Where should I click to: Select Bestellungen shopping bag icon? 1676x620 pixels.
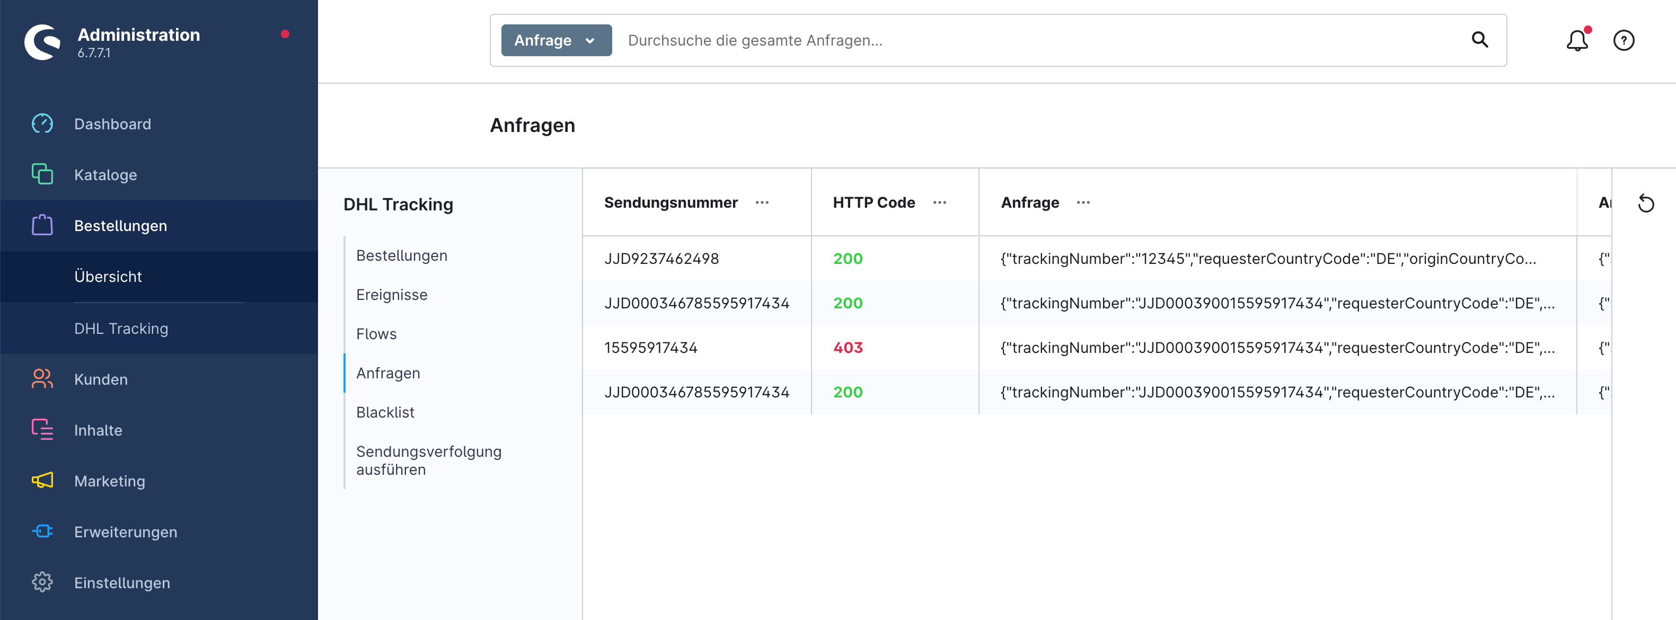(x=42, y=225)
